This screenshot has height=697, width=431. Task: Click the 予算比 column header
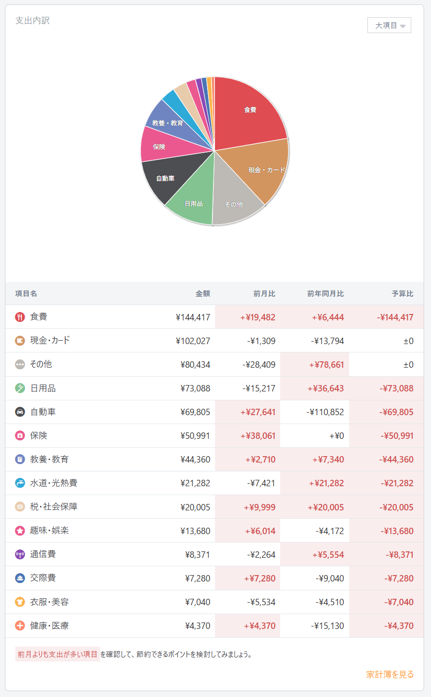pyautogui.click(x=402, y=294)
